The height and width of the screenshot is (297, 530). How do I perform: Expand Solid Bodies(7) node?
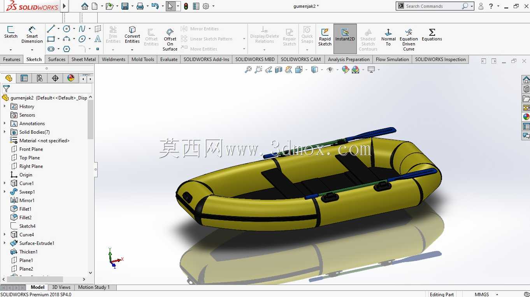pyautogui.click(x=5, y=132)
